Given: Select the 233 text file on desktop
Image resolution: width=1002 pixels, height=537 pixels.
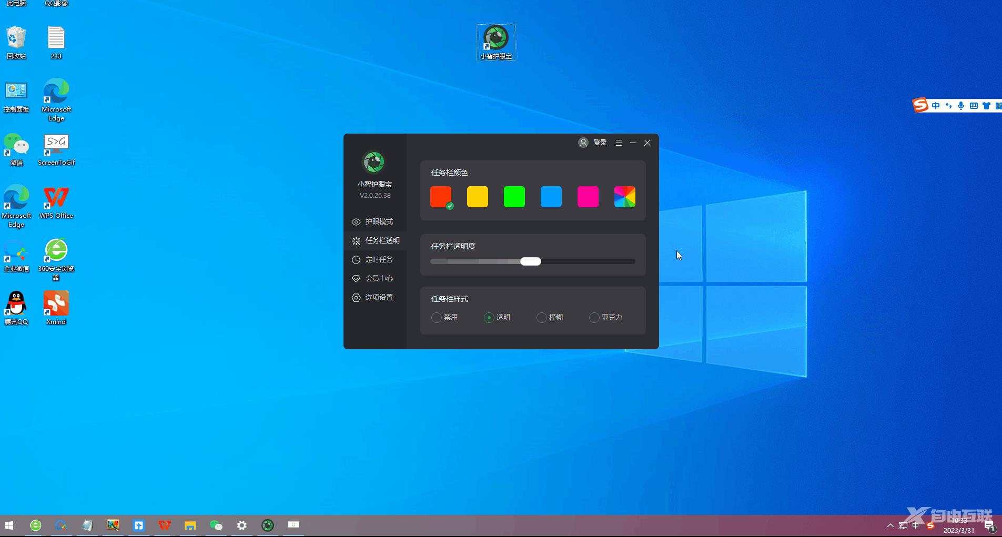Looking at the screenshot, I should (56, 42).
